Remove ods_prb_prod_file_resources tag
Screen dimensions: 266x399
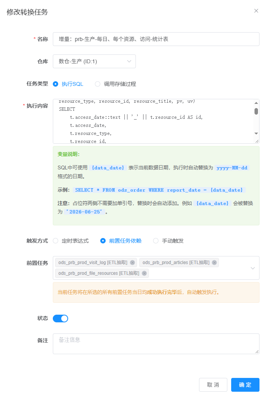pos(144,273)
